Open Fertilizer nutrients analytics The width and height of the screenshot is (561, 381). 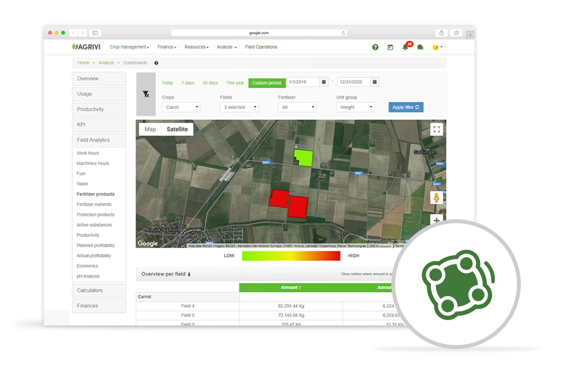pyautogui.click(x=93, y=205)
